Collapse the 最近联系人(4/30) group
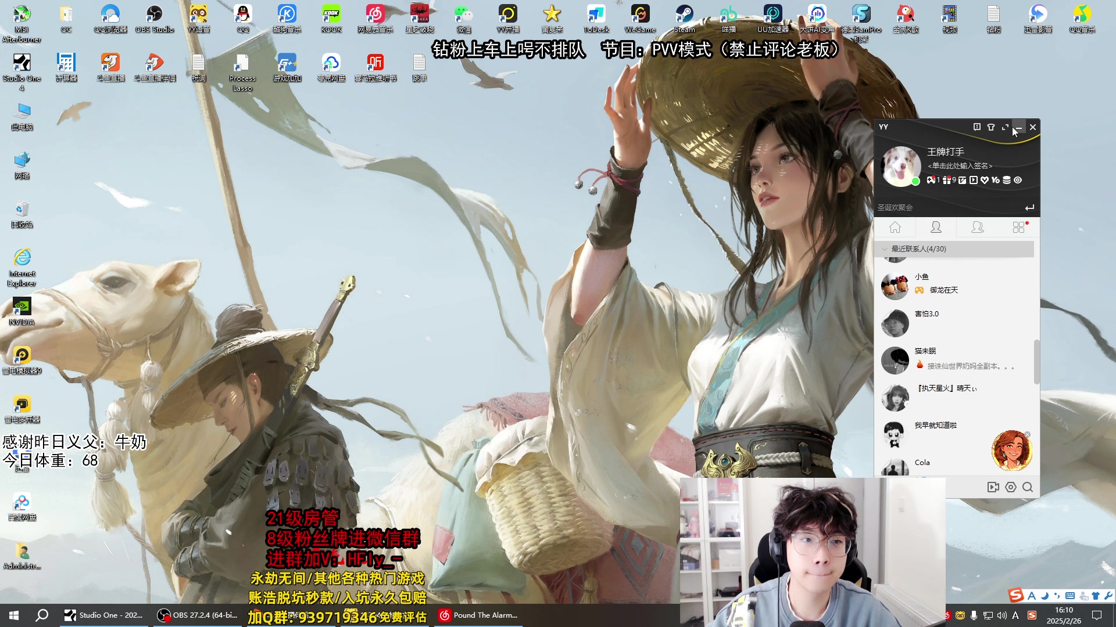The height and width of the screenshot is (627, 1116). pyautogui.click(x=954, y=248)
